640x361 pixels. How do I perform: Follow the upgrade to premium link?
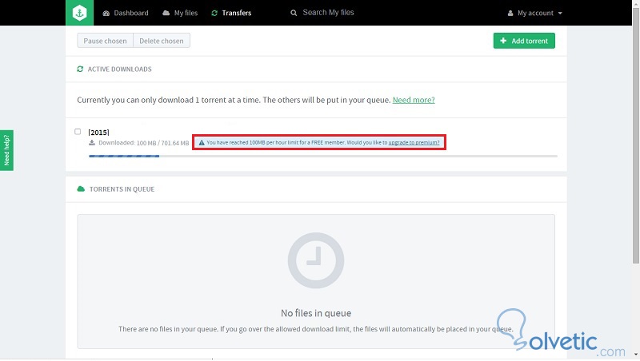tap(414, 143)
